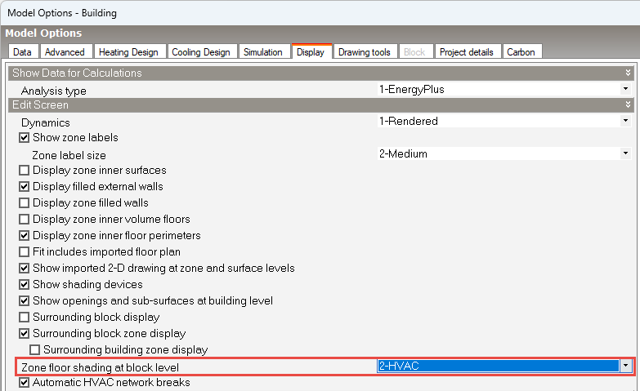640x391 pixels.
Task: Collapse the Show Data for Calculations section
Action: click(x=627, y=73)
